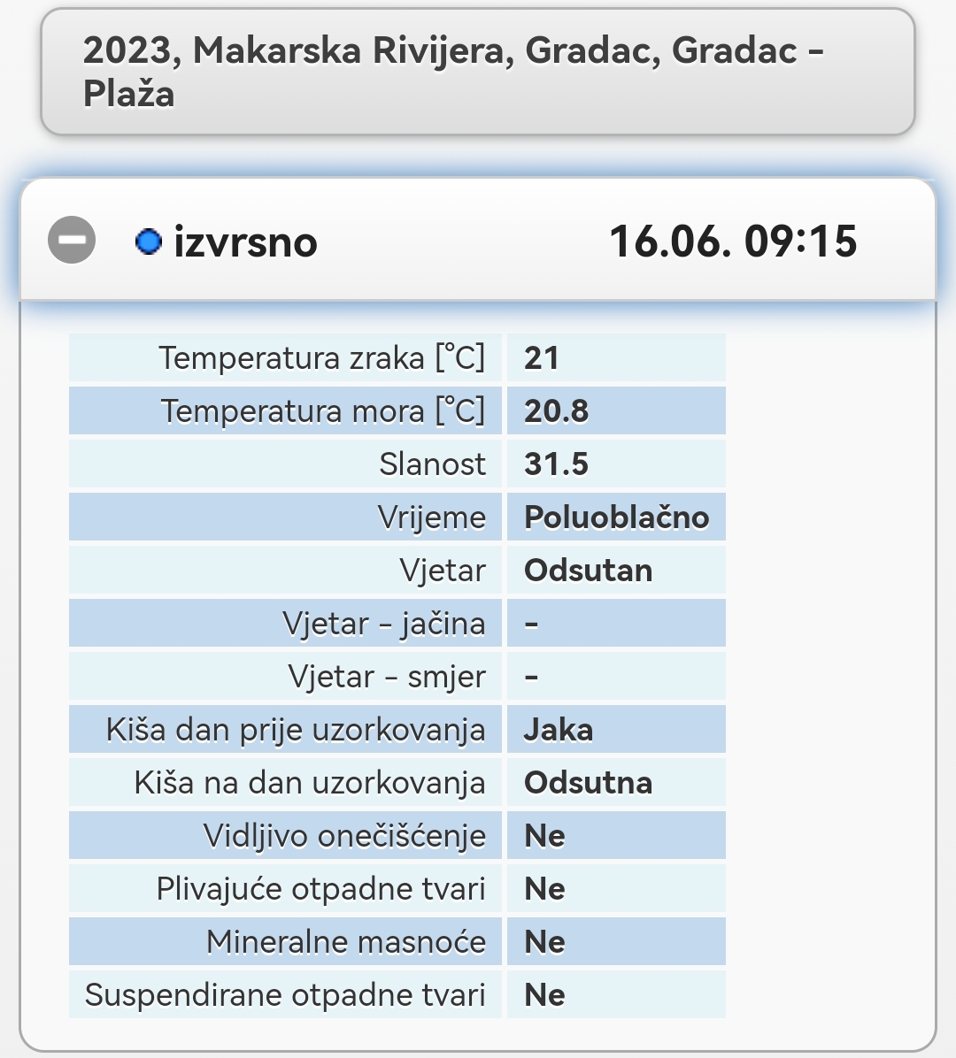Click the blue izvrsno quality dot

149,241
